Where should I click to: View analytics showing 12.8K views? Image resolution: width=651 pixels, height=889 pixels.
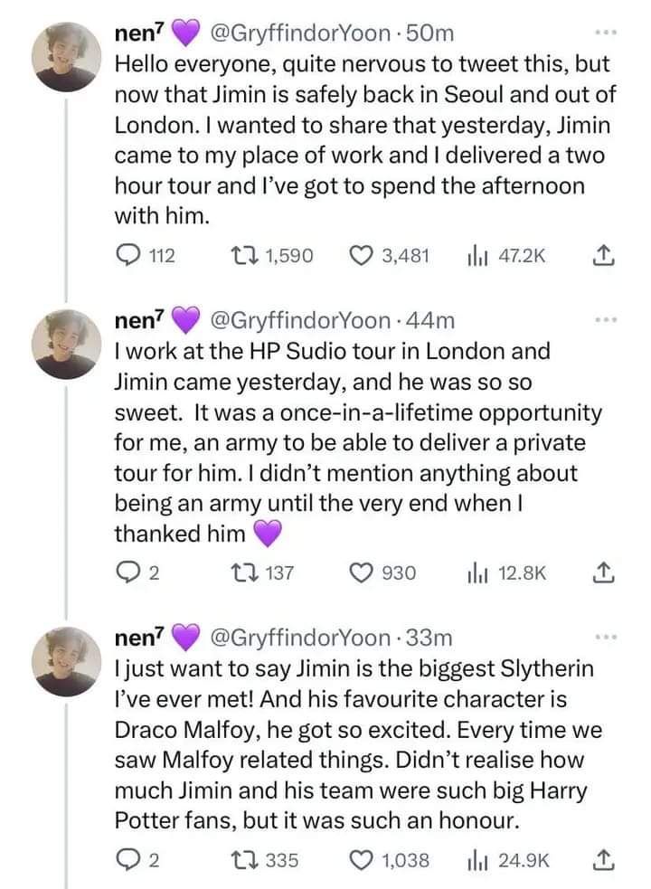[x=474, y=572]
